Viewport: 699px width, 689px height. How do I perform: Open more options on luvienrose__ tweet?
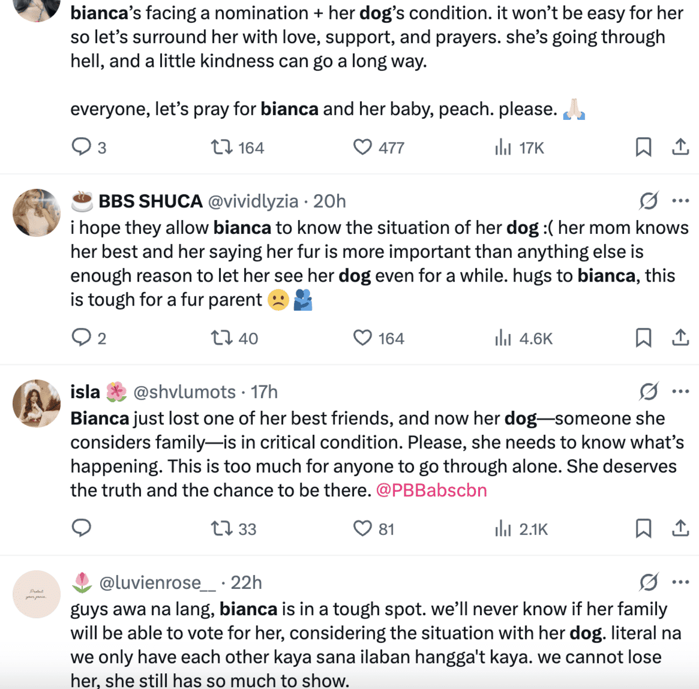[680, 582]
